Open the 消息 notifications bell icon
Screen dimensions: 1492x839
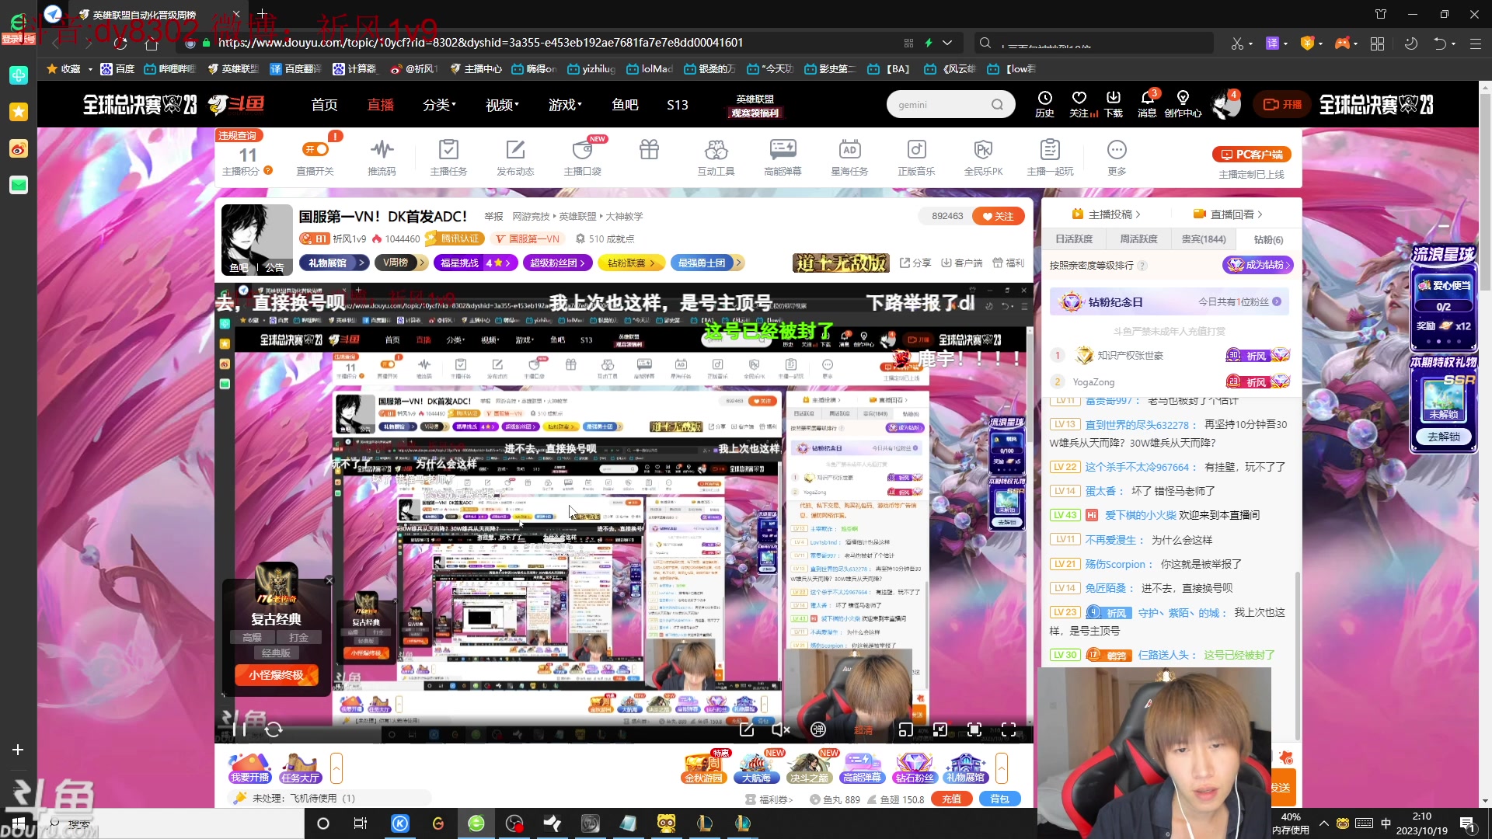click(x=1147, y=103)
